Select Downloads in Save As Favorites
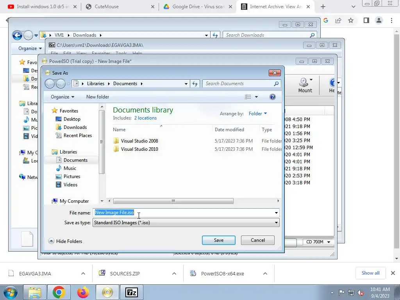This screenshot has width=400, height=300. point(75,127)
